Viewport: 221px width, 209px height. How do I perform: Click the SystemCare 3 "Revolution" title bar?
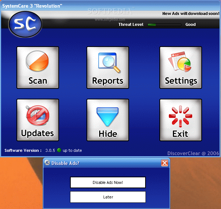tap(110, 6)
